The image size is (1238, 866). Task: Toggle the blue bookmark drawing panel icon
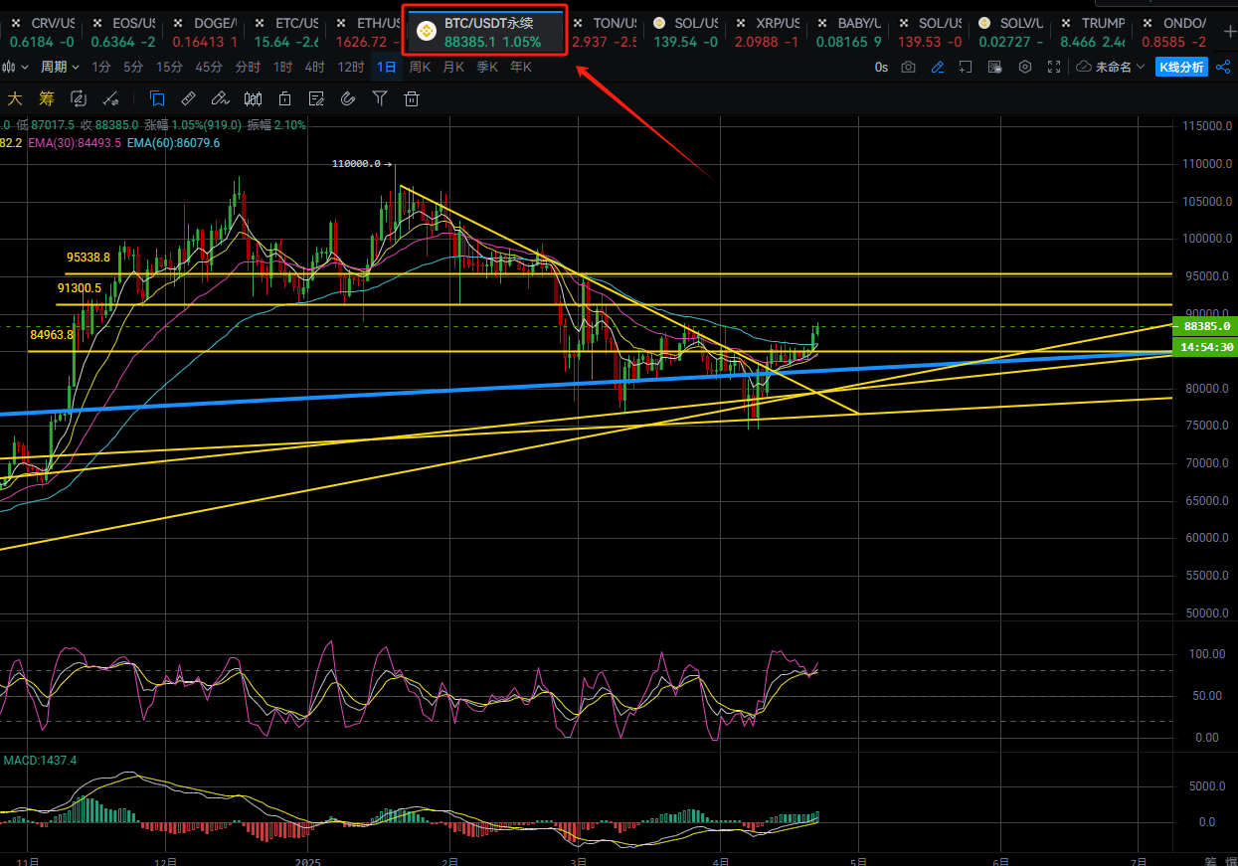pos(157,98)
